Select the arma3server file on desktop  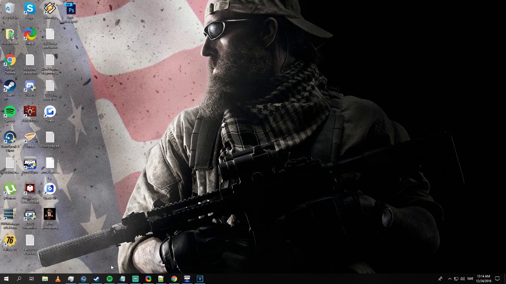50,166
